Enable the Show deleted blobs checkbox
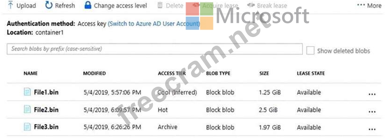Viewport: 388px width, 138px height. pos(310,51)
